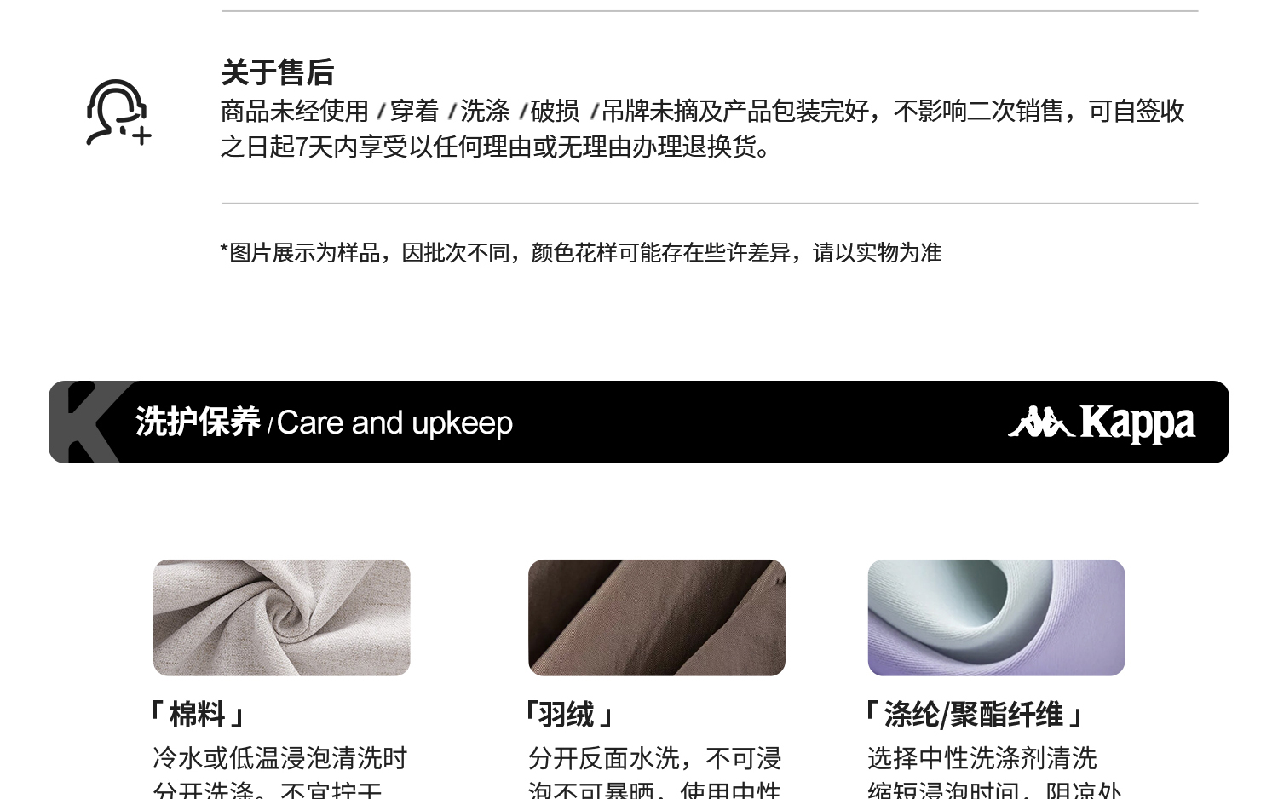Click the 洗护保养 banner title

point(198,422)
